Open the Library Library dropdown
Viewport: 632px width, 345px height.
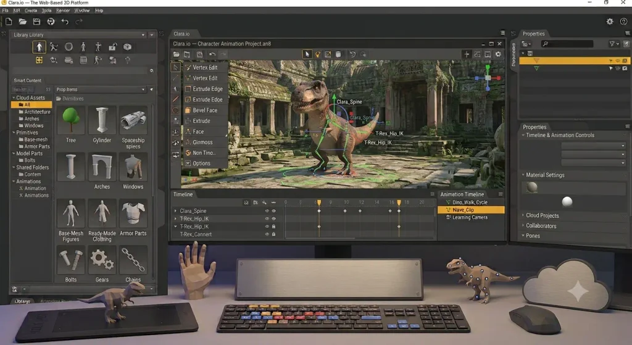[143, 35]
